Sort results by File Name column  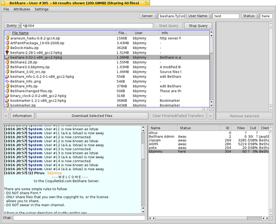click(63, 33)
